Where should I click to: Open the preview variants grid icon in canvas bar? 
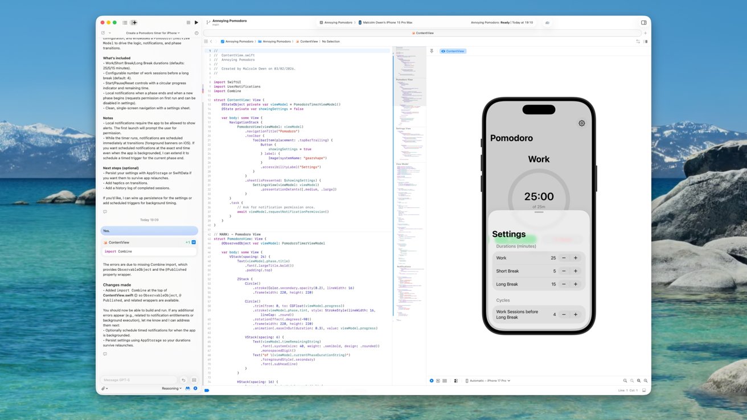tap(444, 381)
